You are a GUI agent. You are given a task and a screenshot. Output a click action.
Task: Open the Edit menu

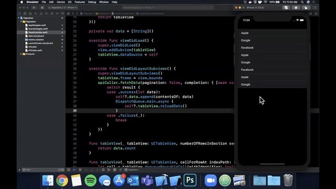tap(51, 2)
